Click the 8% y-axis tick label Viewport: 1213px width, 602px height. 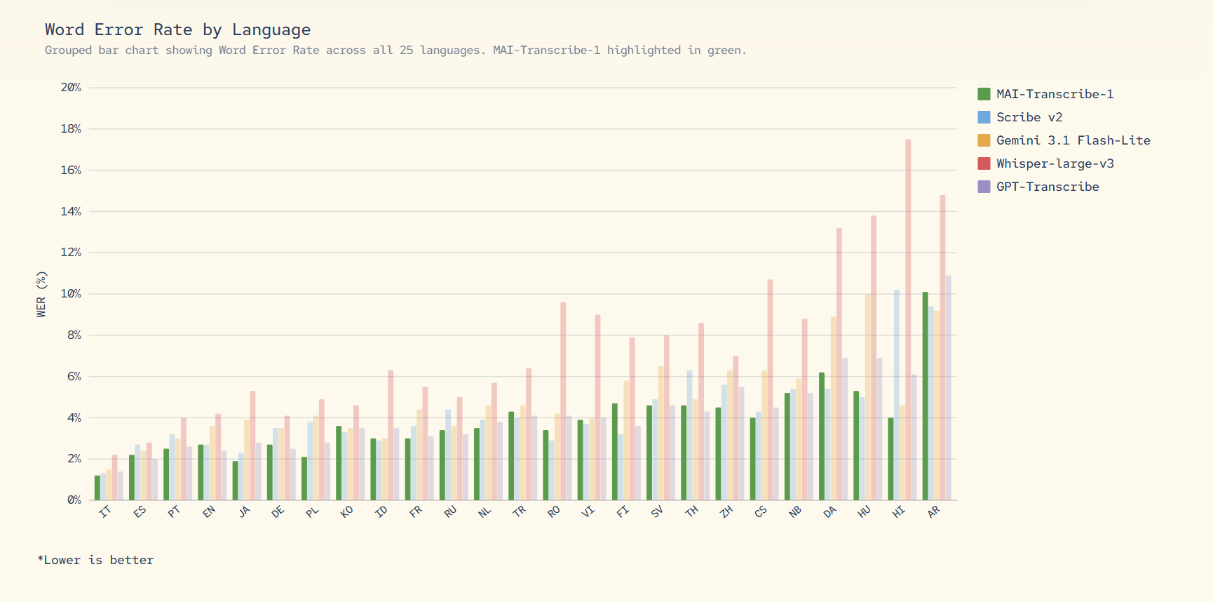click(74, 335)
